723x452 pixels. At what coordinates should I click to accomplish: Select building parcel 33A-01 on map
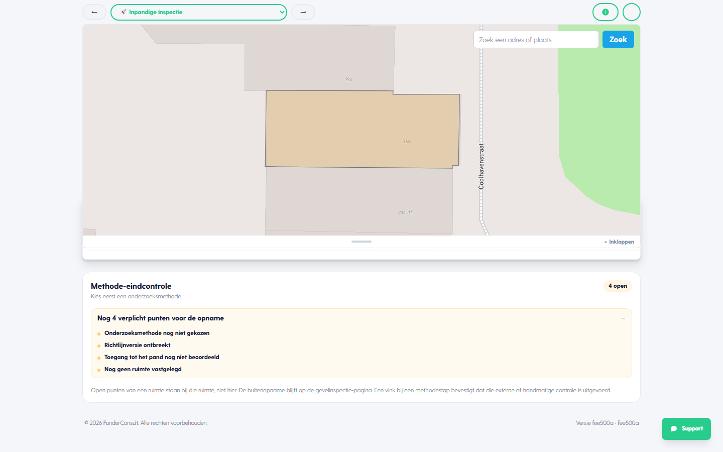pos(359,201)
